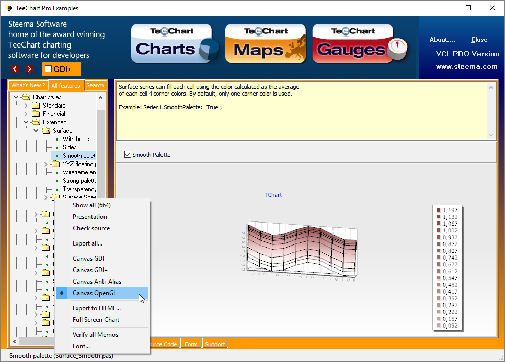The image size is (505, 362).
Task: Expand the XYZ floating tree node
Action: 45,164
